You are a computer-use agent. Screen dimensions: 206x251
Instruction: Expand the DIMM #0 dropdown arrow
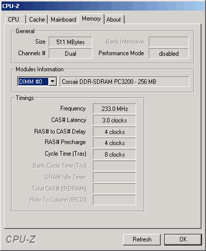point(53,81)
